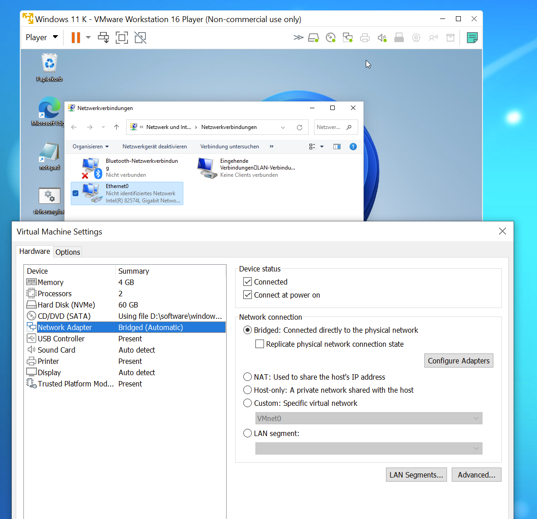Open the LAN segment dropdown
Viewport: 537px width, 519px height.
(369, 448)
